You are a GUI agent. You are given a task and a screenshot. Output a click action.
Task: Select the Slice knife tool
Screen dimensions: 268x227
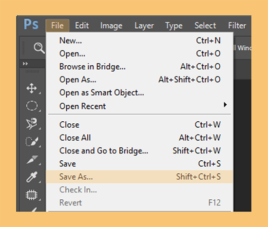coord(32,159)
